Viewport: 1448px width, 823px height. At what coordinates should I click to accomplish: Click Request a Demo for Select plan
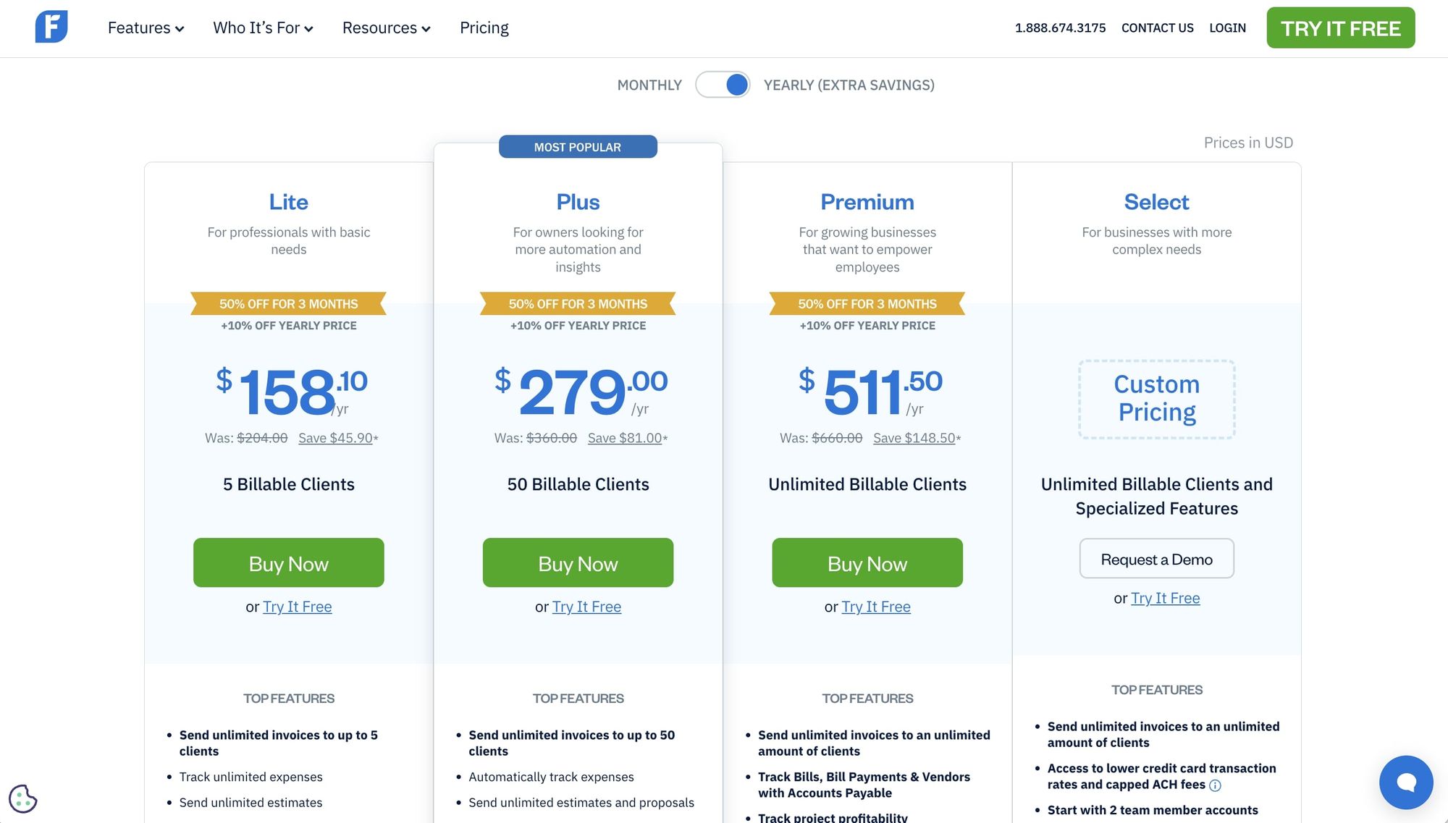click(x=1156, y=559)
